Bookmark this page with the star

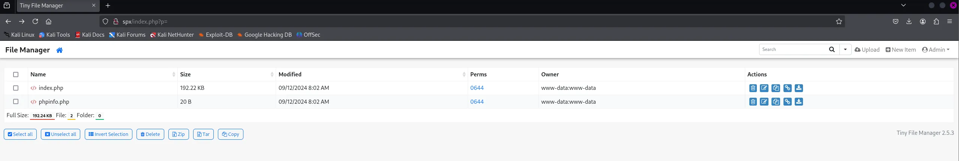pos(839,21)
